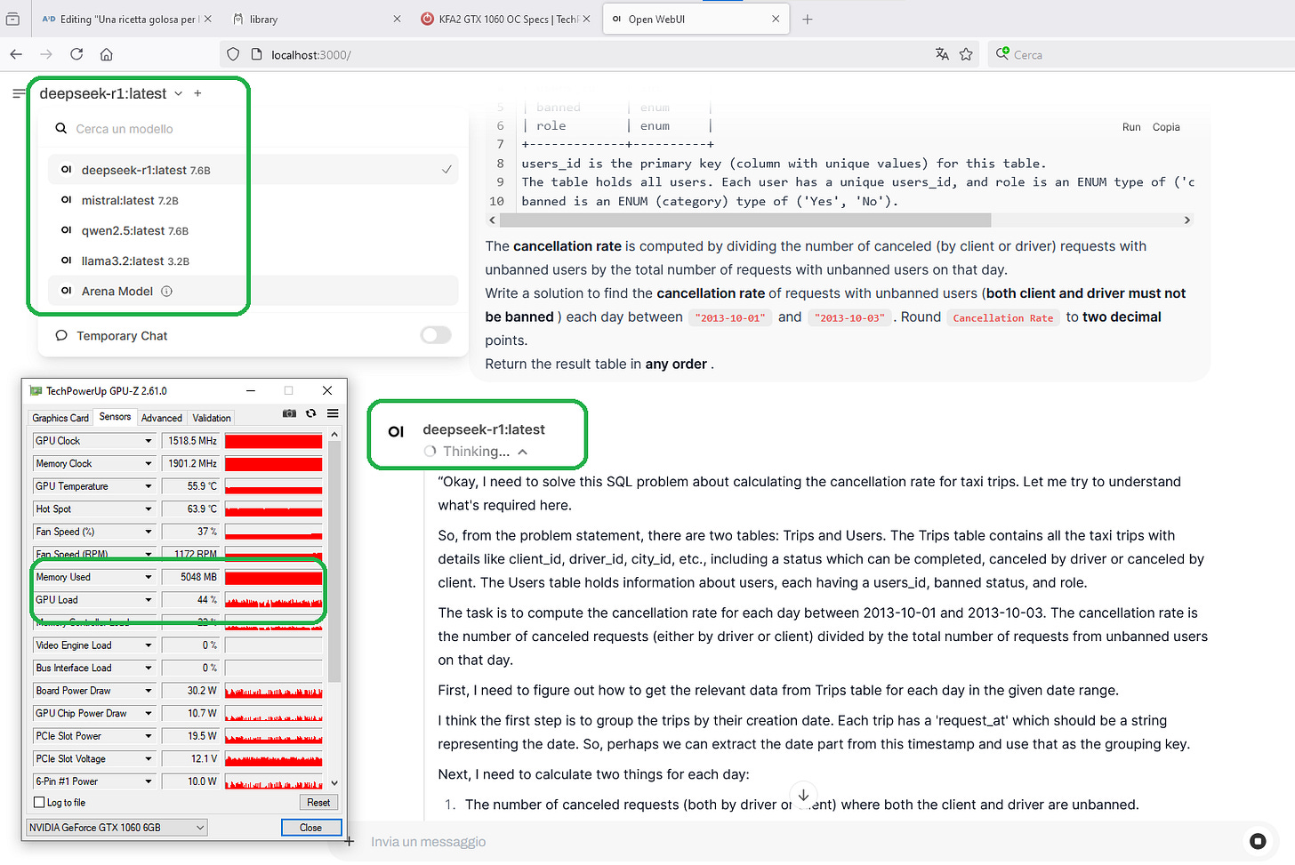Click the GPU Clock usage graph

(x=273, y=441)
